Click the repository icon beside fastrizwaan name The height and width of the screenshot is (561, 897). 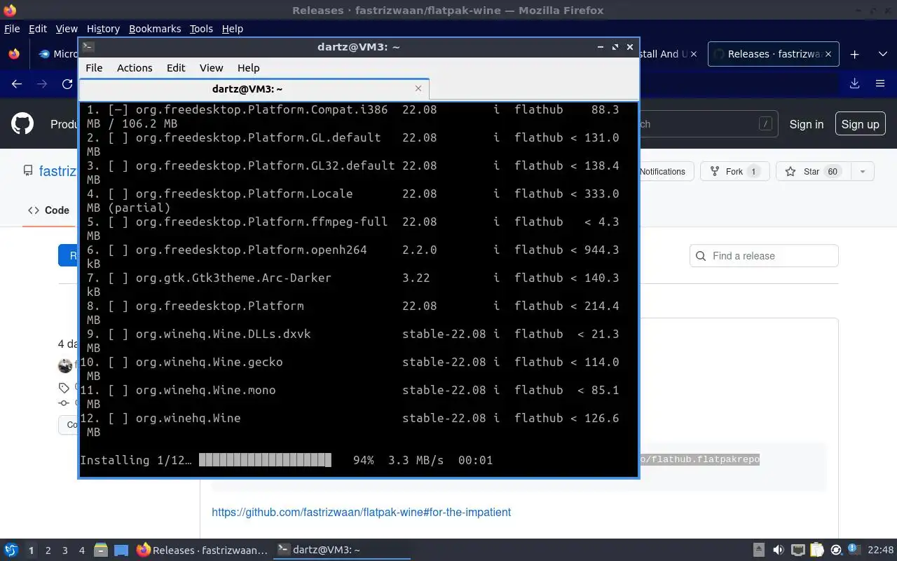coord(28,171)
